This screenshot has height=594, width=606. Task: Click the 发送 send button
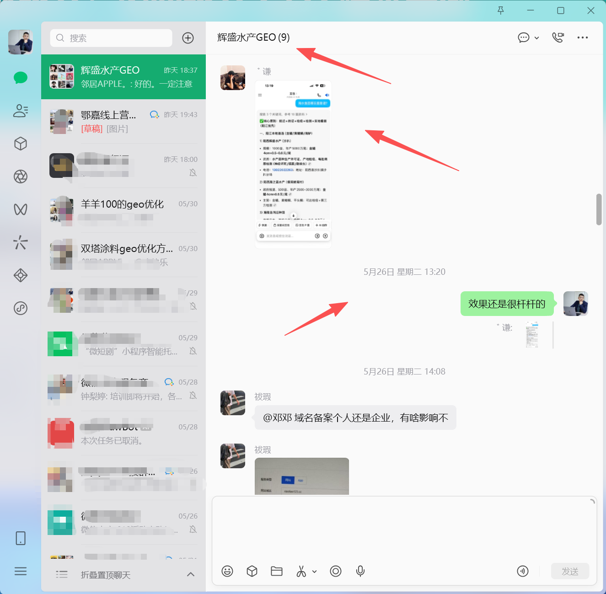[570, 571]
